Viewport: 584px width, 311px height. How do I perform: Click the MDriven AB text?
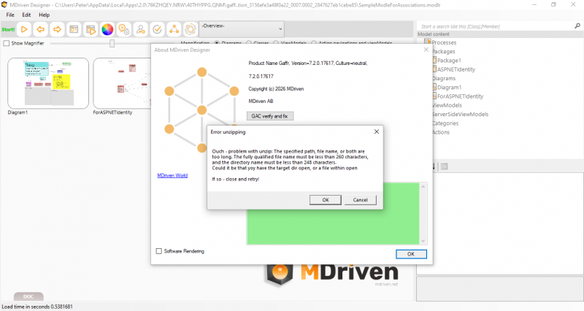pyautogui.click(x=261, y=101)
